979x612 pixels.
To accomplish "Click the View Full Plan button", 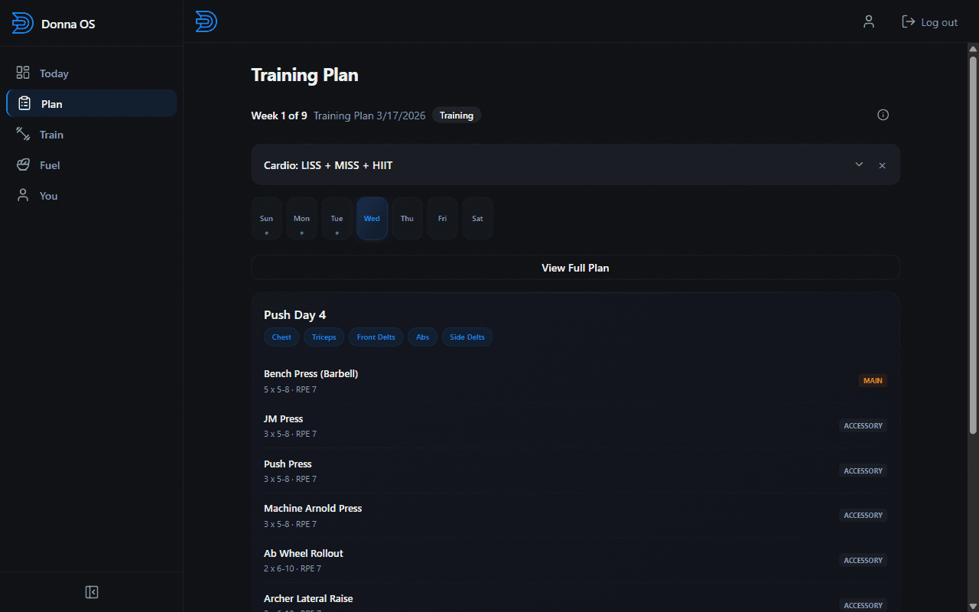I will tap(575, 267).
